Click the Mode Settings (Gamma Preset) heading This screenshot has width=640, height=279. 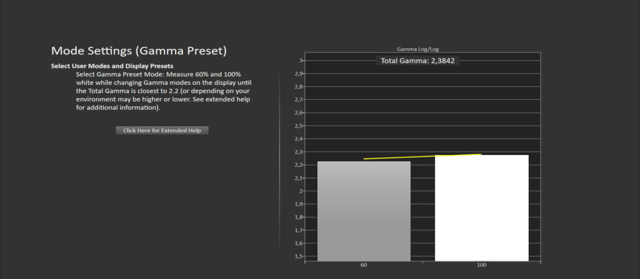coord(139,51)
